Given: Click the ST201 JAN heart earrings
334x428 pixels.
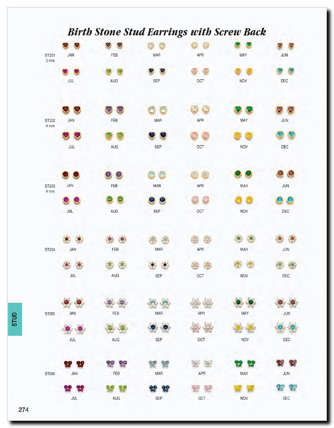Looking at the screenshot, I should point(71,46).
